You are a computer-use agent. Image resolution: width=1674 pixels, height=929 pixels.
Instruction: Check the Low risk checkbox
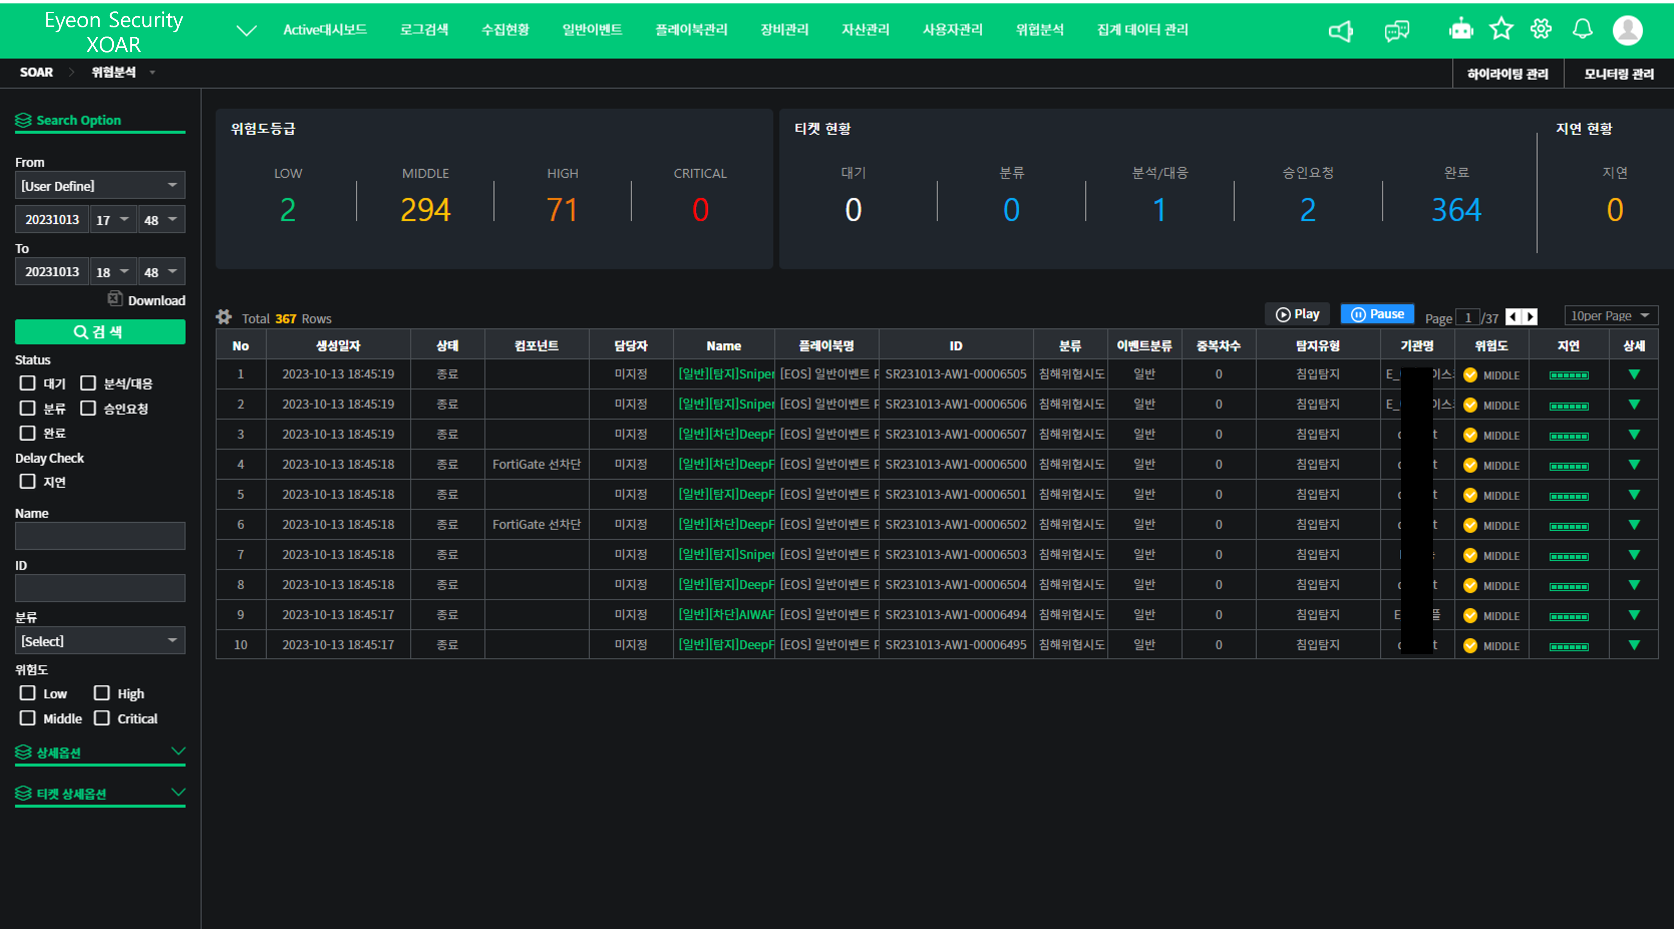pyautogui.click(x=27, y=693)
